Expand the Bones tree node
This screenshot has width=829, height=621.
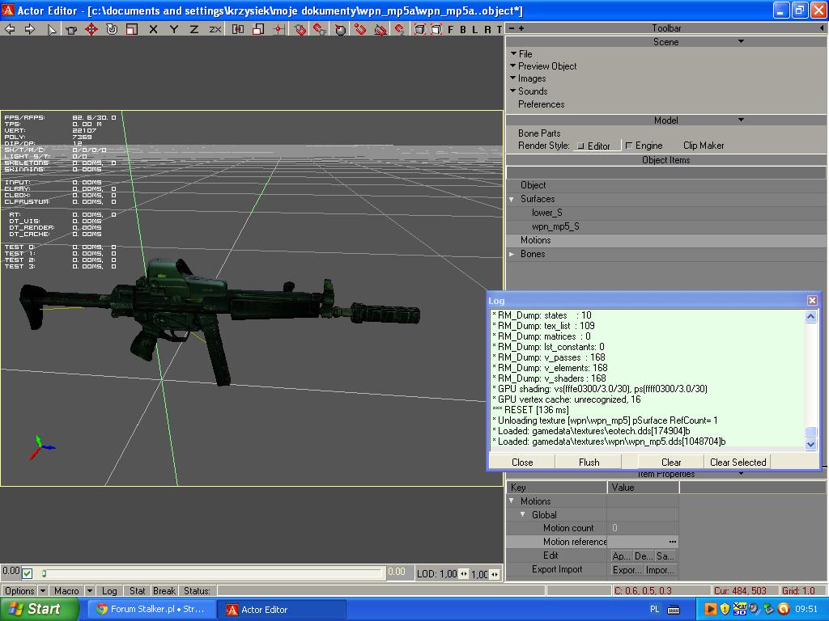click(x=512, y=254)
